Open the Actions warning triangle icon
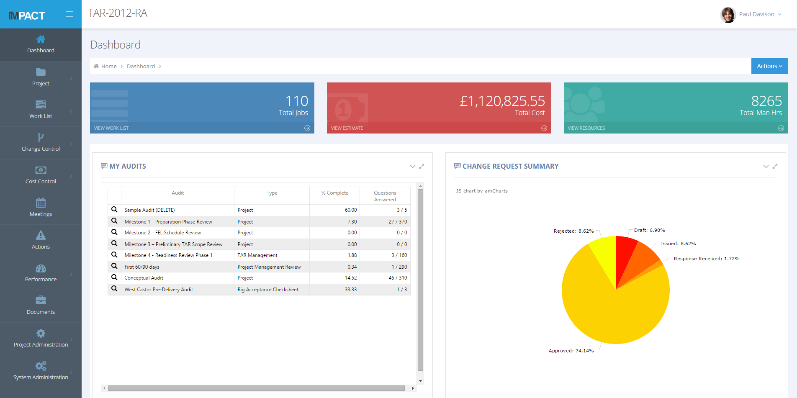The image size is (797, 398). point(41,235)
